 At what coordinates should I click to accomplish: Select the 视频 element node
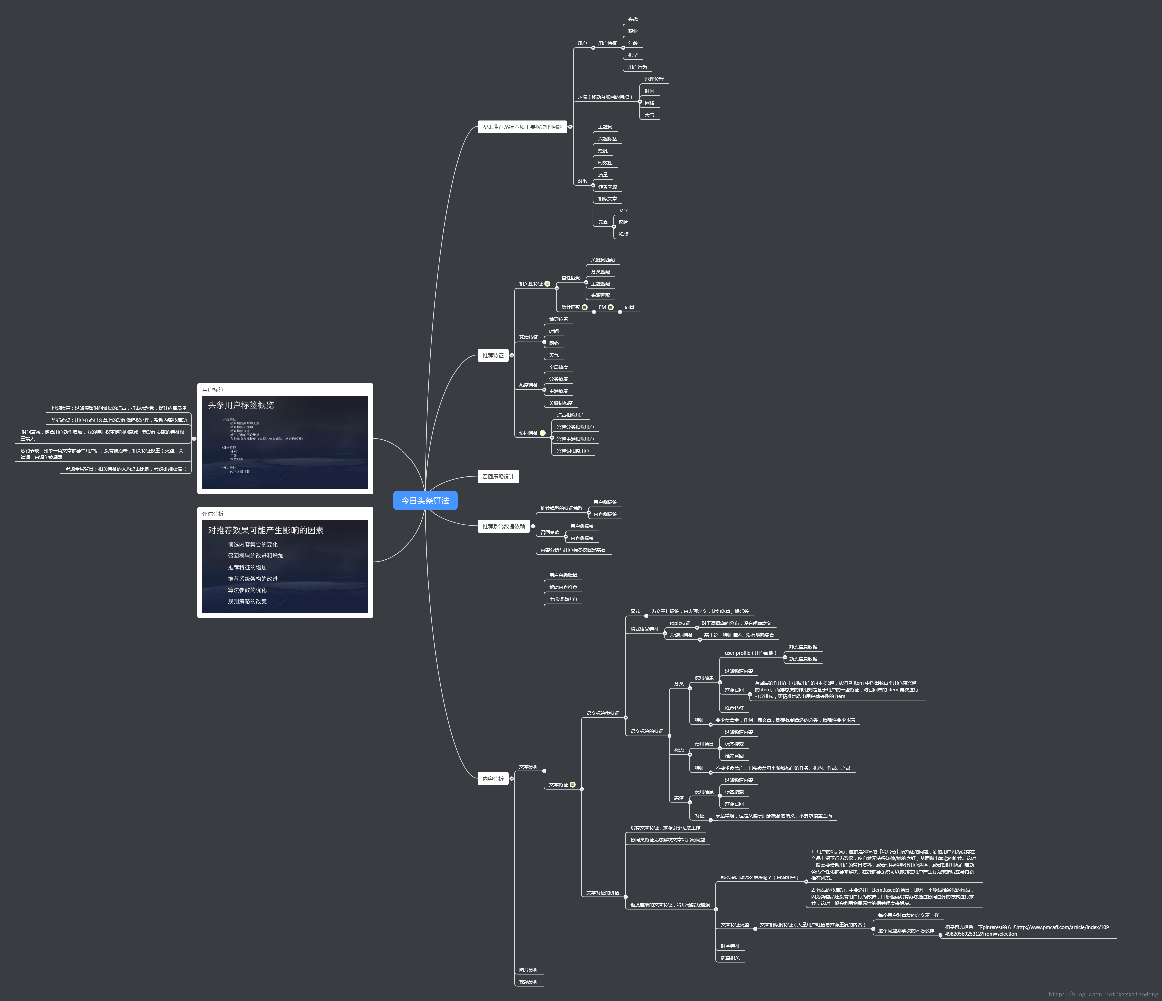pyautogui.click(x=624, y=234)
